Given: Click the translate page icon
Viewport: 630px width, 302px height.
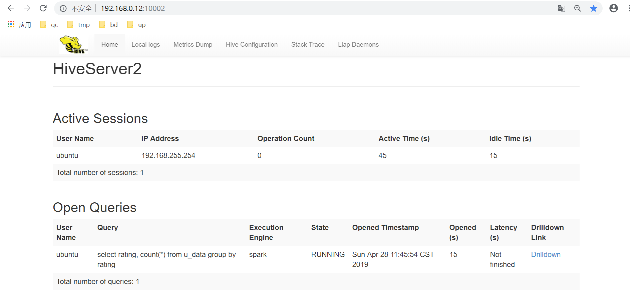Looking at the screenshot, I should pos(562,8).
